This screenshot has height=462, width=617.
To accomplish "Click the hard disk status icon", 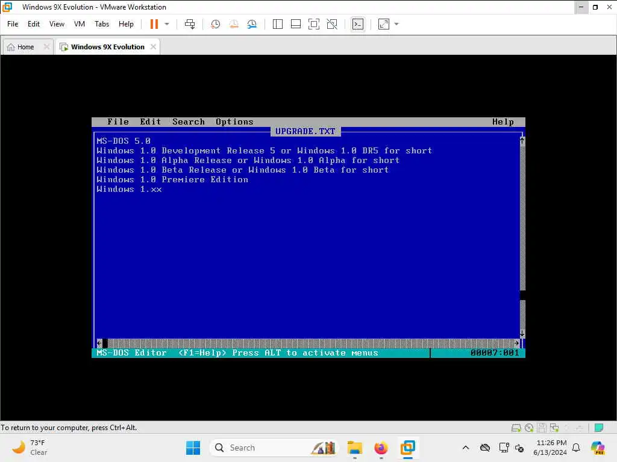I will [516, 428].
